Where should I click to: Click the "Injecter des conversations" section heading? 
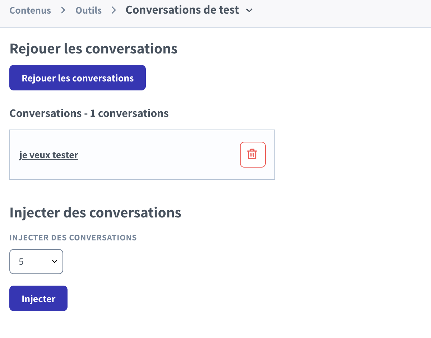coord(95,212)
